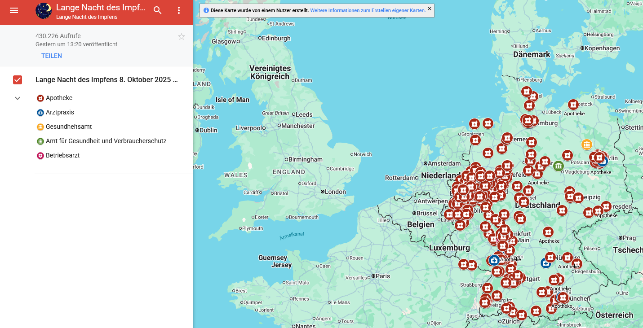
Task: Select the Arztpraxis legend entry
Action: click(60, 112)
